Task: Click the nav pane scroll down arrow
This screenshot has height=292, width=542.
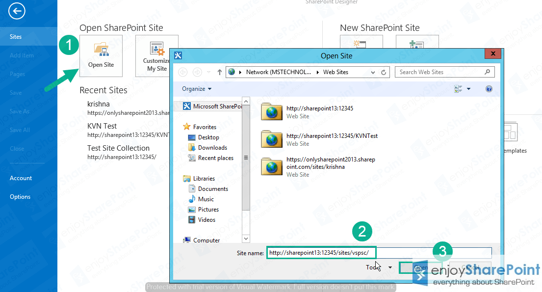Action: tap(246, 239)
